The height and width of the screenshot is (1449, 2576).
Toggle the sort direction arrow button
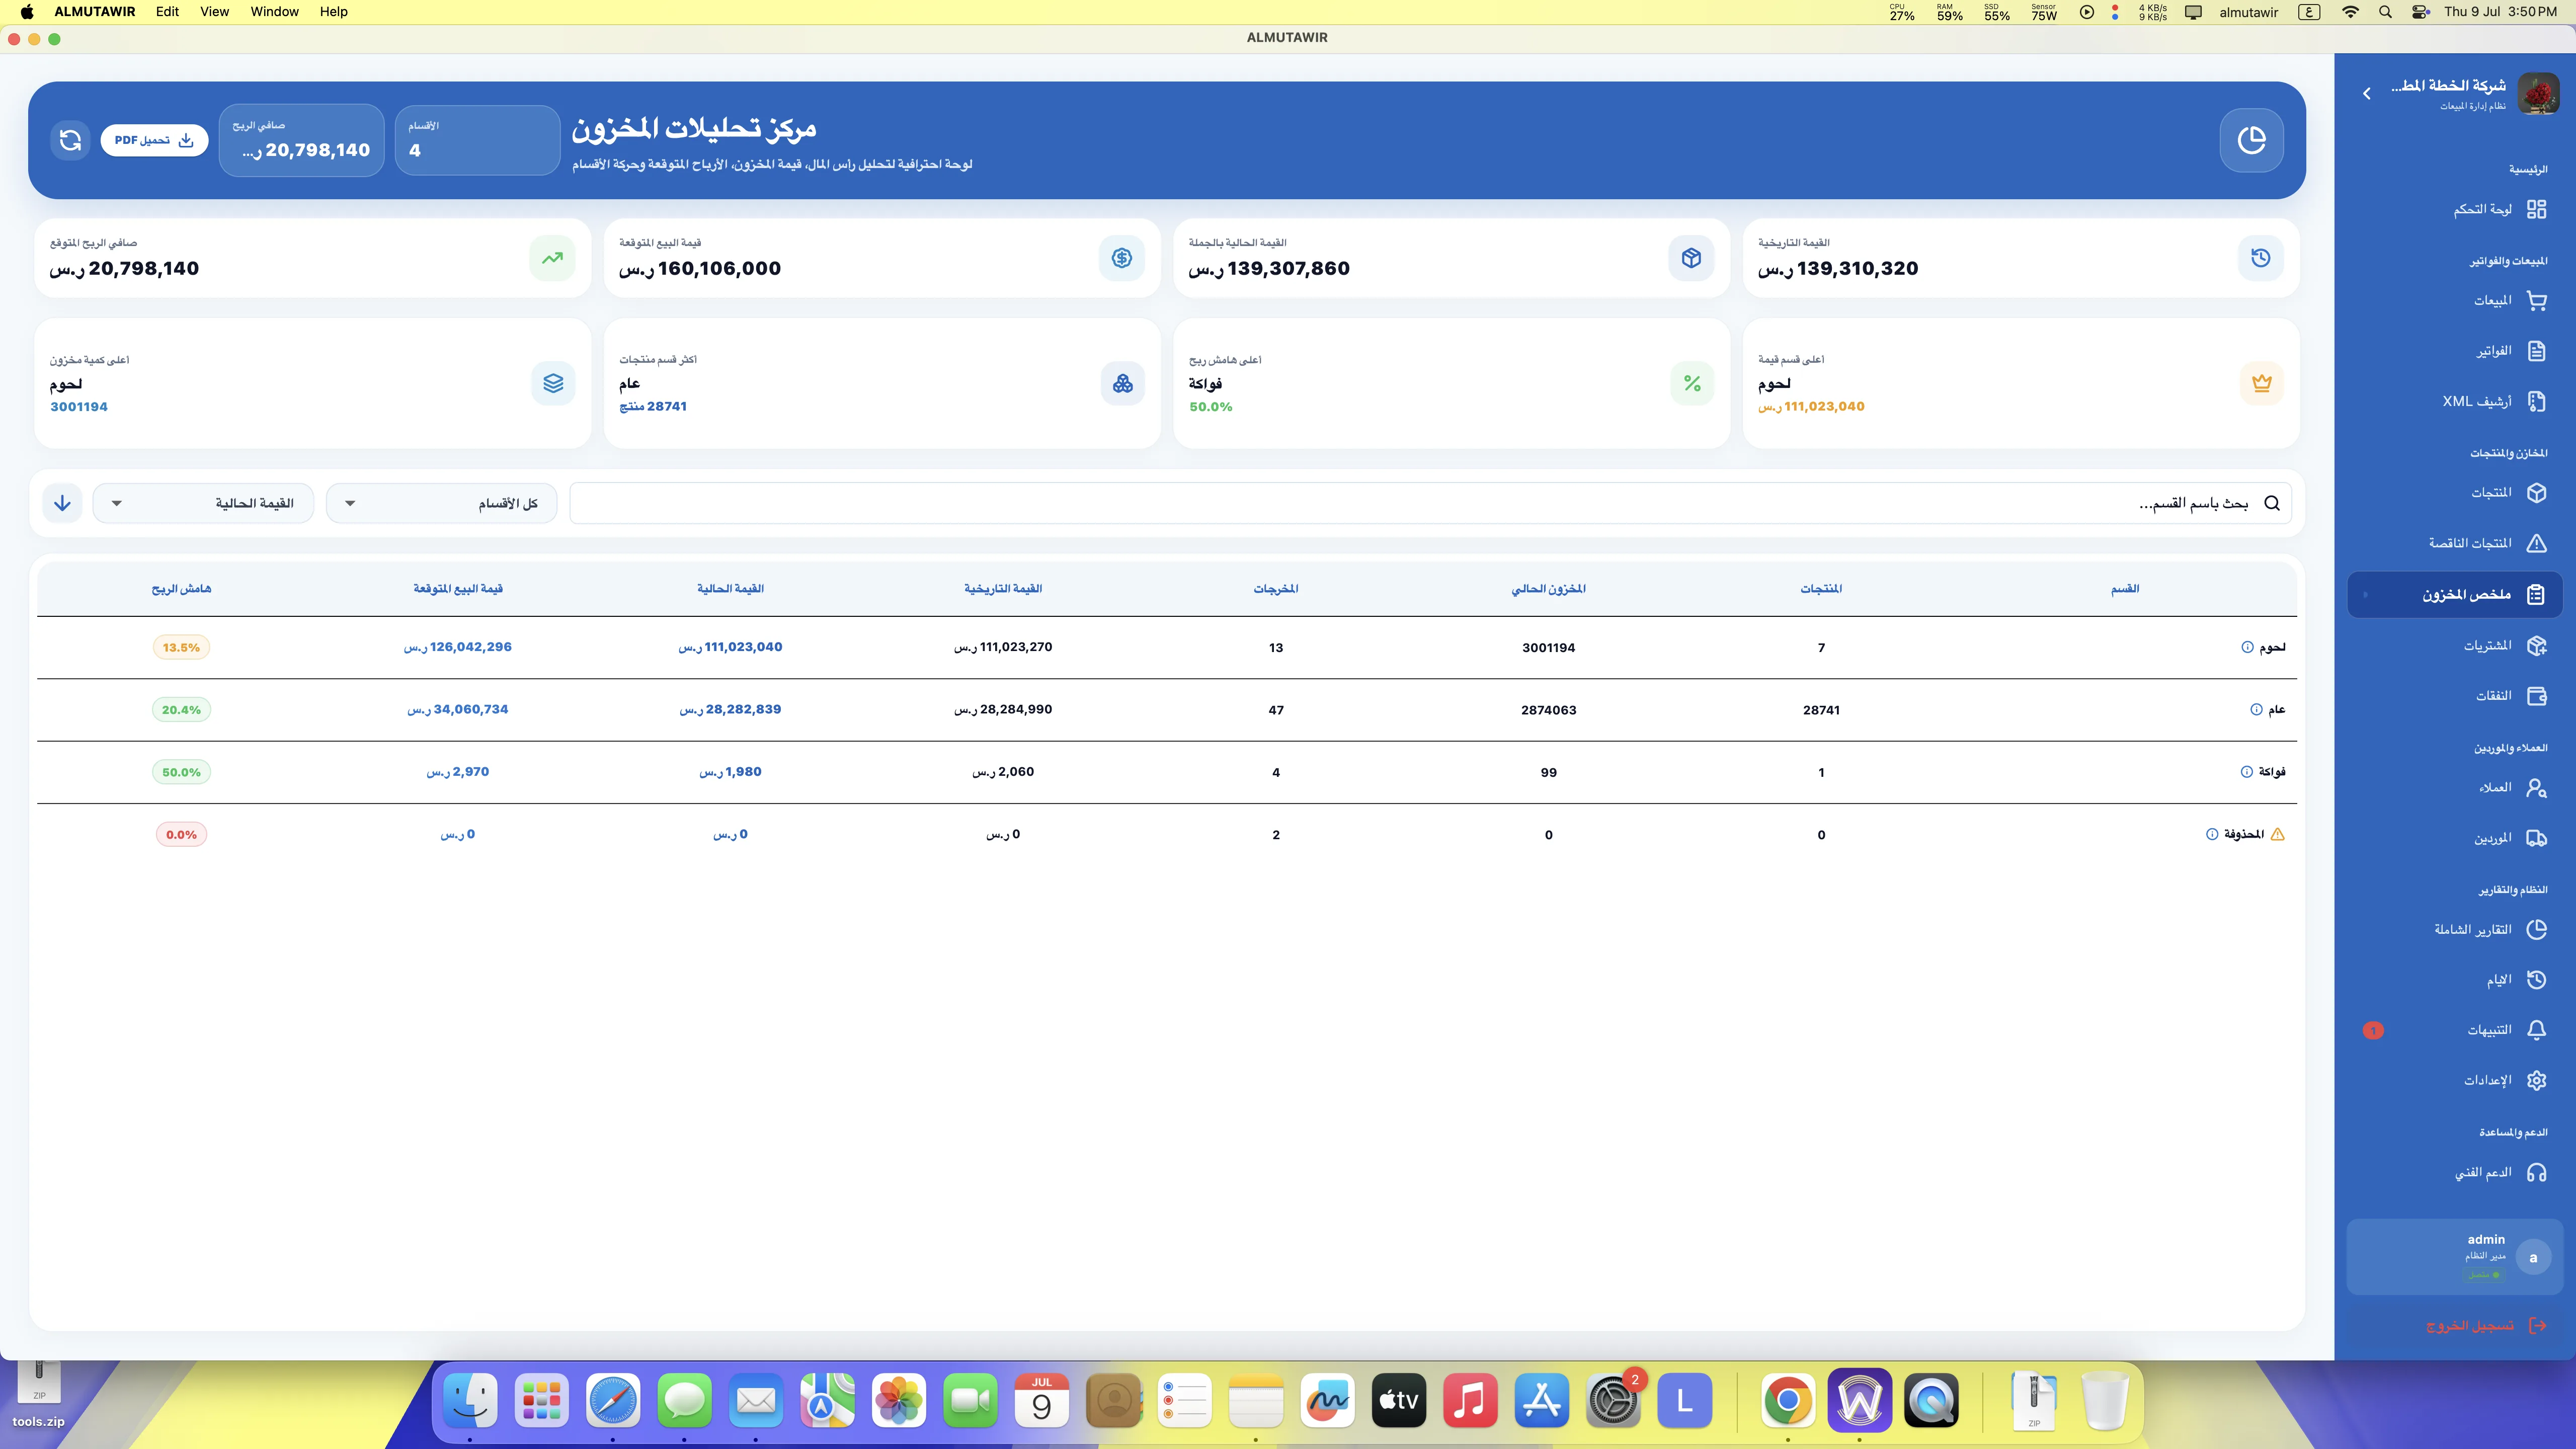62,503
